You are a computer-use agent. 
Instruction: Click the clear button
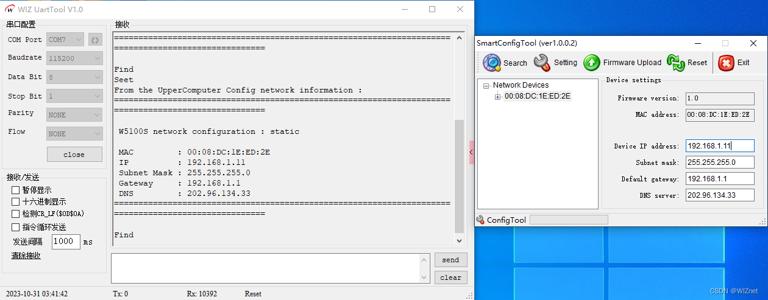(x=450, y=277)
